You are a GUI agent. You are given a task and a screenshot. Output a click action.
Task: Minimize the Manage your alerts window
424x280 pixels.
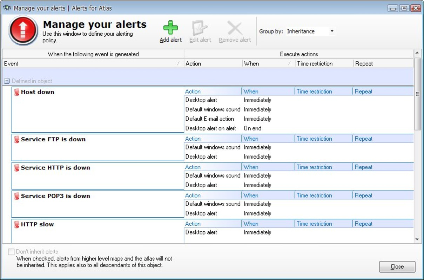click(x=393, y=8)
